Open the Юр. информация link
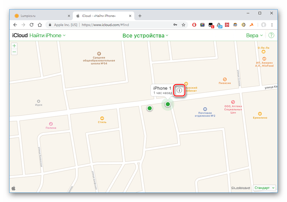 pos(240,188)
